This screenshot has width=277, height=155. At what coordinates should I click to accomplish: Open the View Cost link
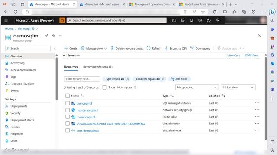(233, 56)
